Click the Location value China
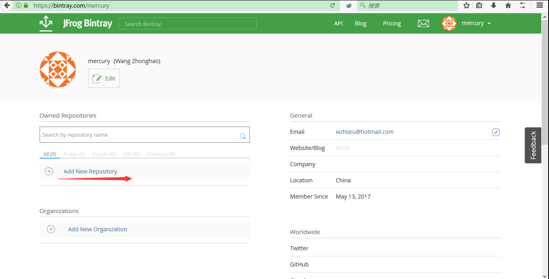Image resolution: width=549 pixels, height=279 pixels. (x=343, y=180)
